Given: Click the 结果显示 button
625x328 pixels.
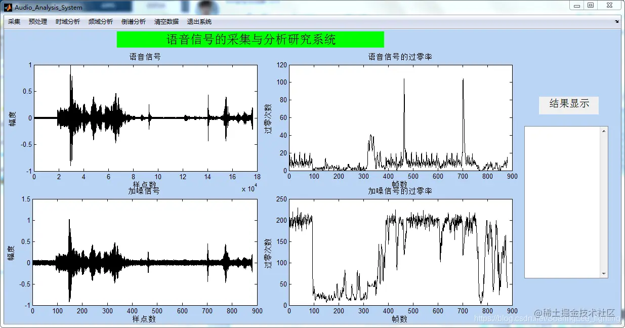Looking at the screenshot, I should (x=569, y=105).
